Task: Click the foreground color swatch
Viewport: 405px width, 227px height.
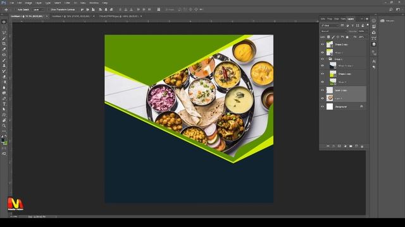Action: [x=3, y=141]
